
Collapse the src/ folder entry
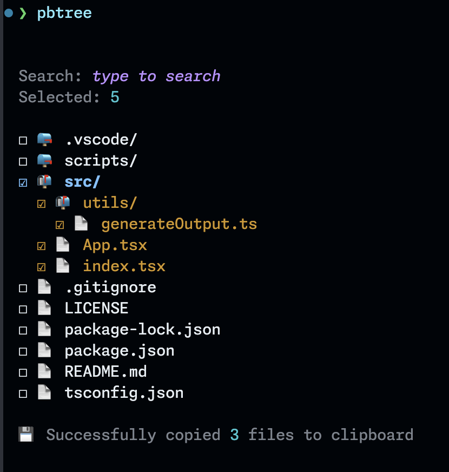[82, 182]
